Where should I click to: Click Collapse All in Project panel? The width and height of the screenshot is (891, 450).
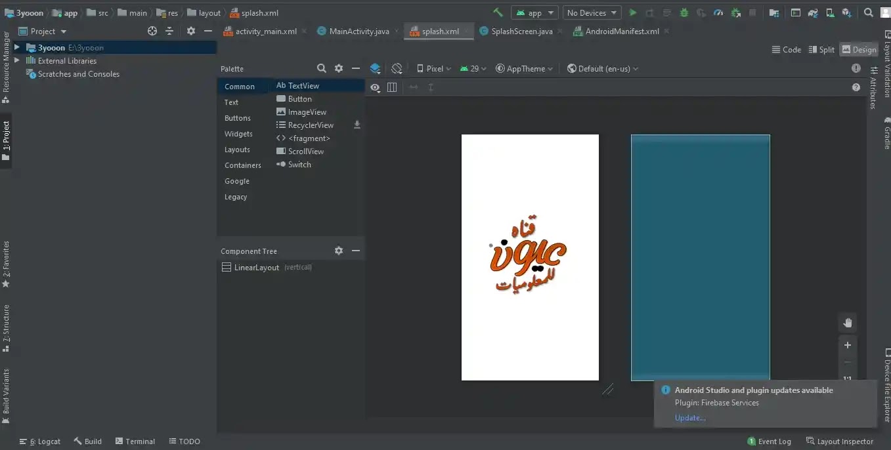pos(169,31)
